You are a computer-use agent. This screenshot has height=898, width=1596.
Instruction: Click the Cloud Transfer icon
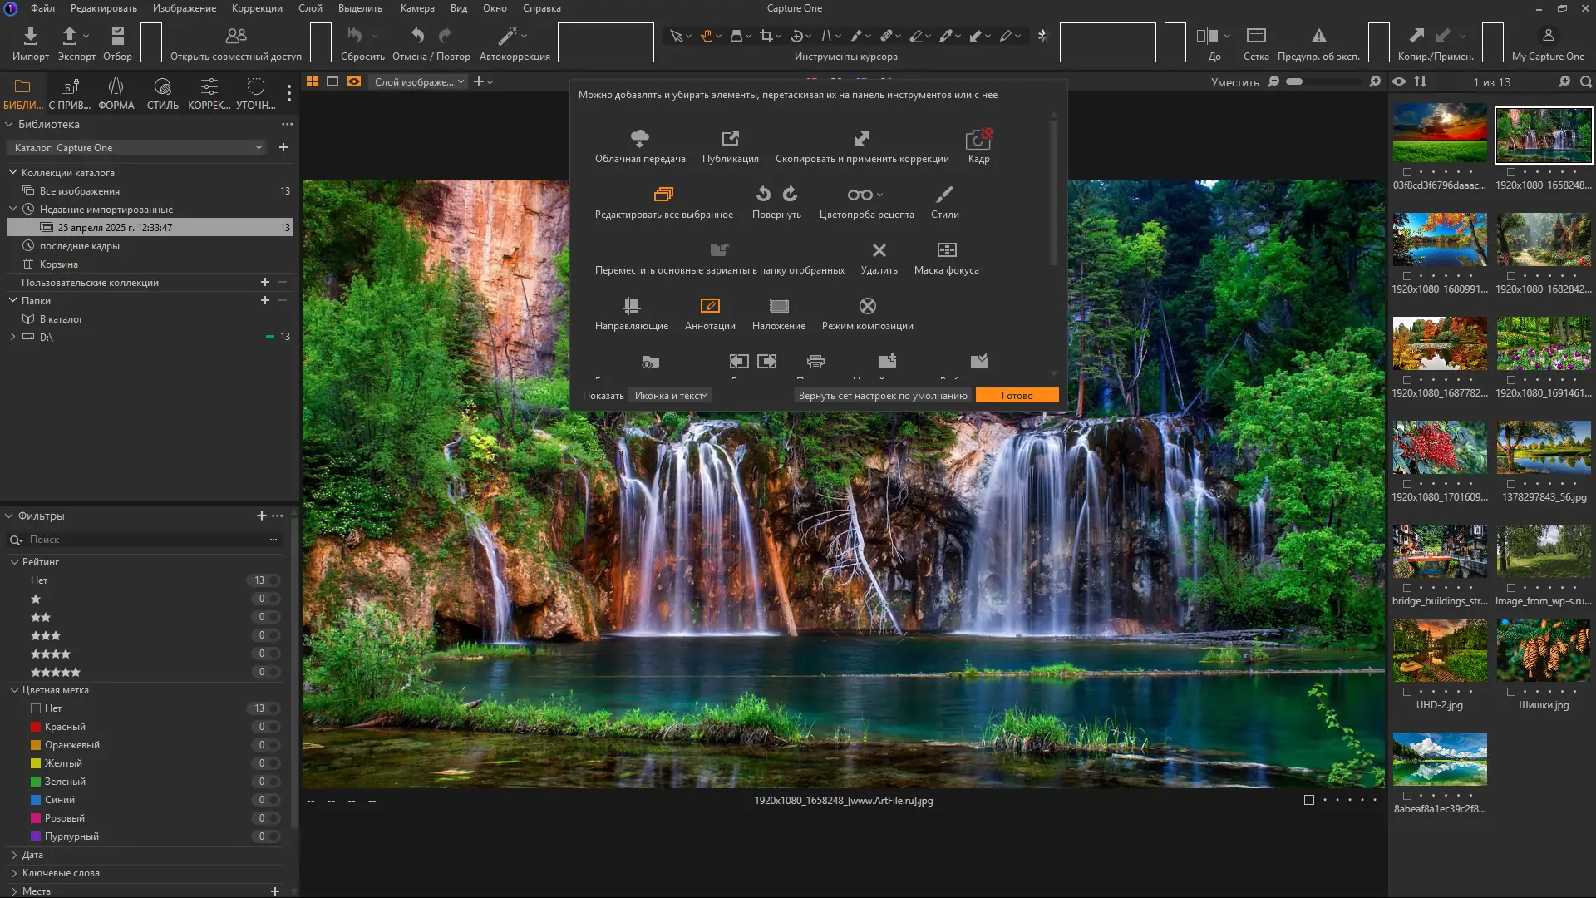[x=639, y=138]
